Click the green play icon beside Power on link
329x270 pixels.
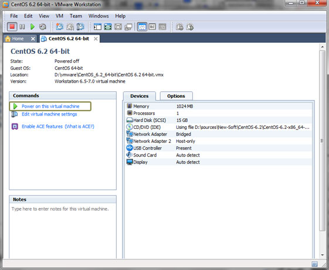(x=15, y=106)
